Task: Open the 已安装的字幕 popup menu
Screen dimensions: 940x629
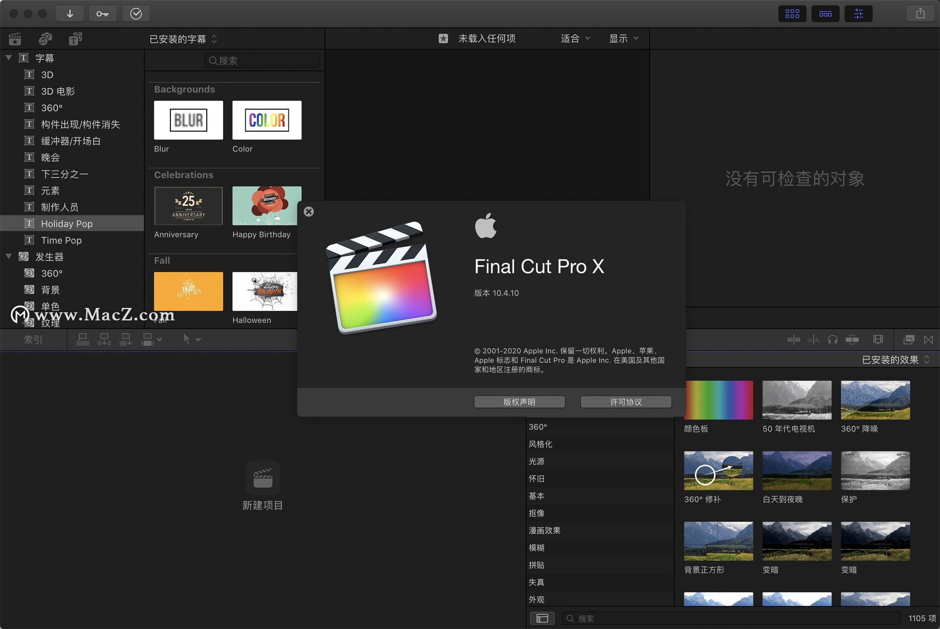Action: tap(183, 39)
